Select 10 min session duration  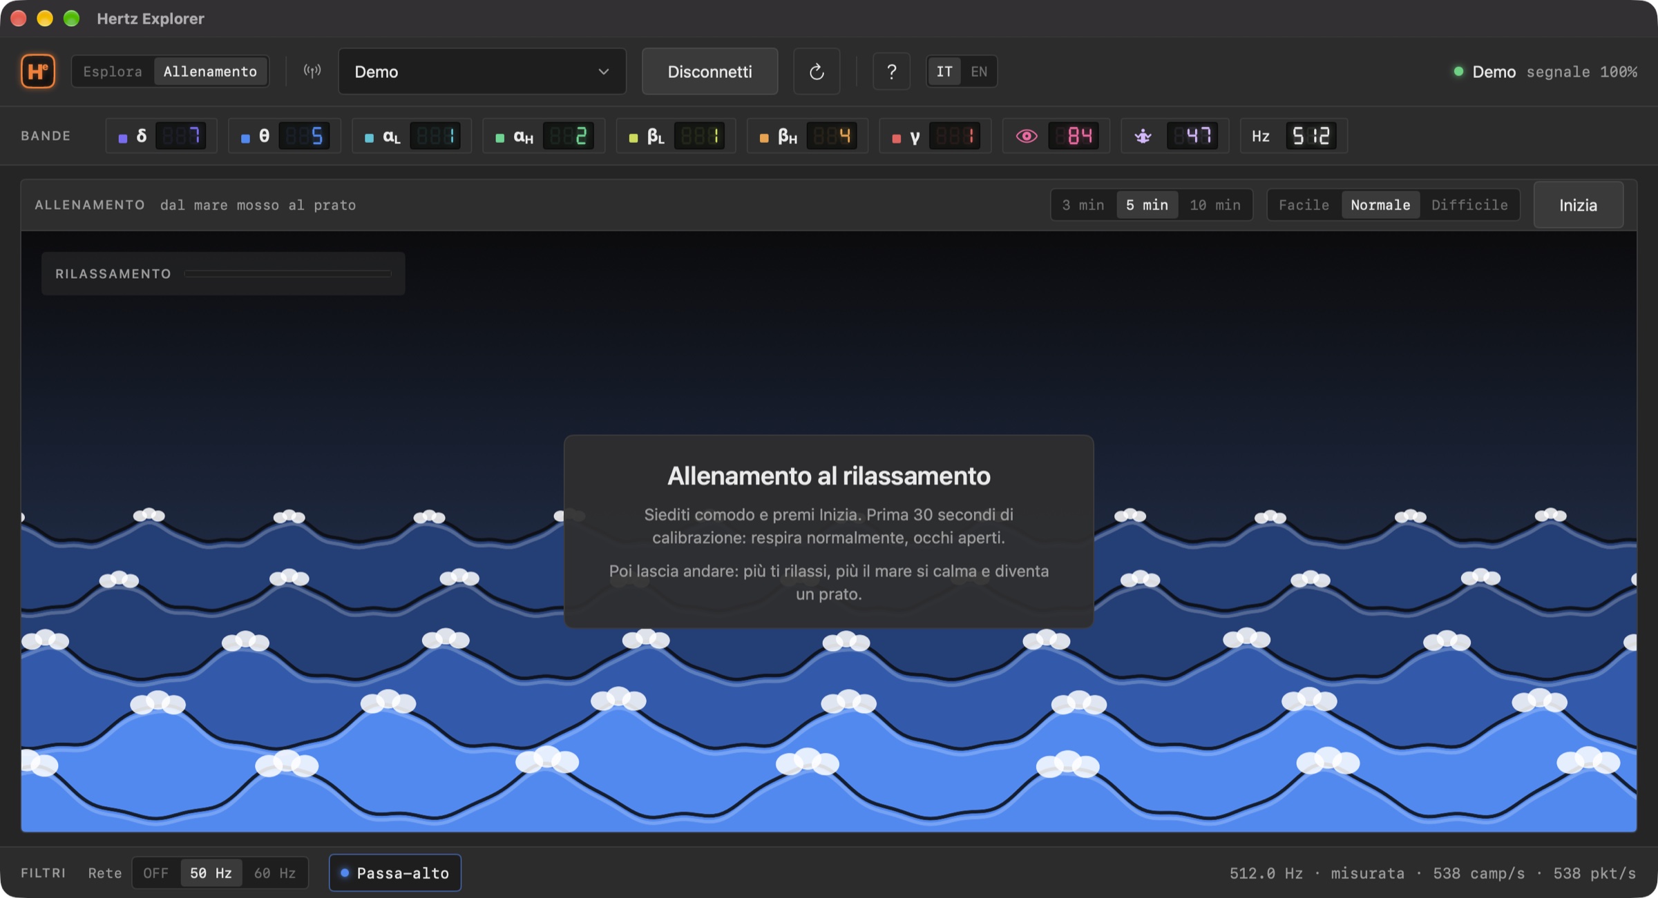[x=1215, y=205]
